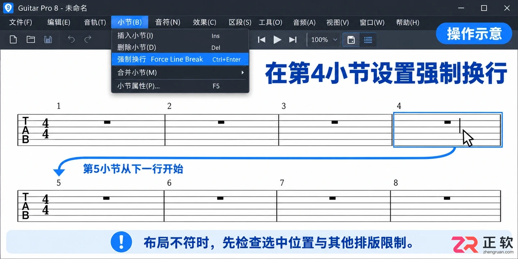
Task: Open the 窗口(W) menu
Action: (x=372, y=22)
